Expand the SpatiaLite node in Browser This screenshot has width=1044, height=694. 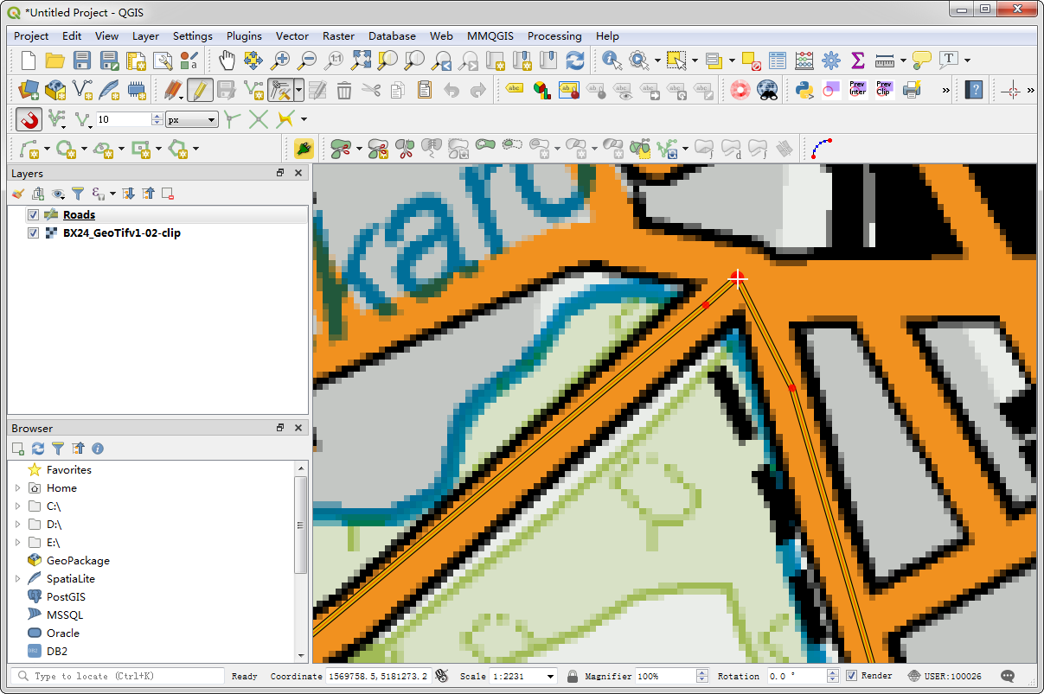coord(17,579)
